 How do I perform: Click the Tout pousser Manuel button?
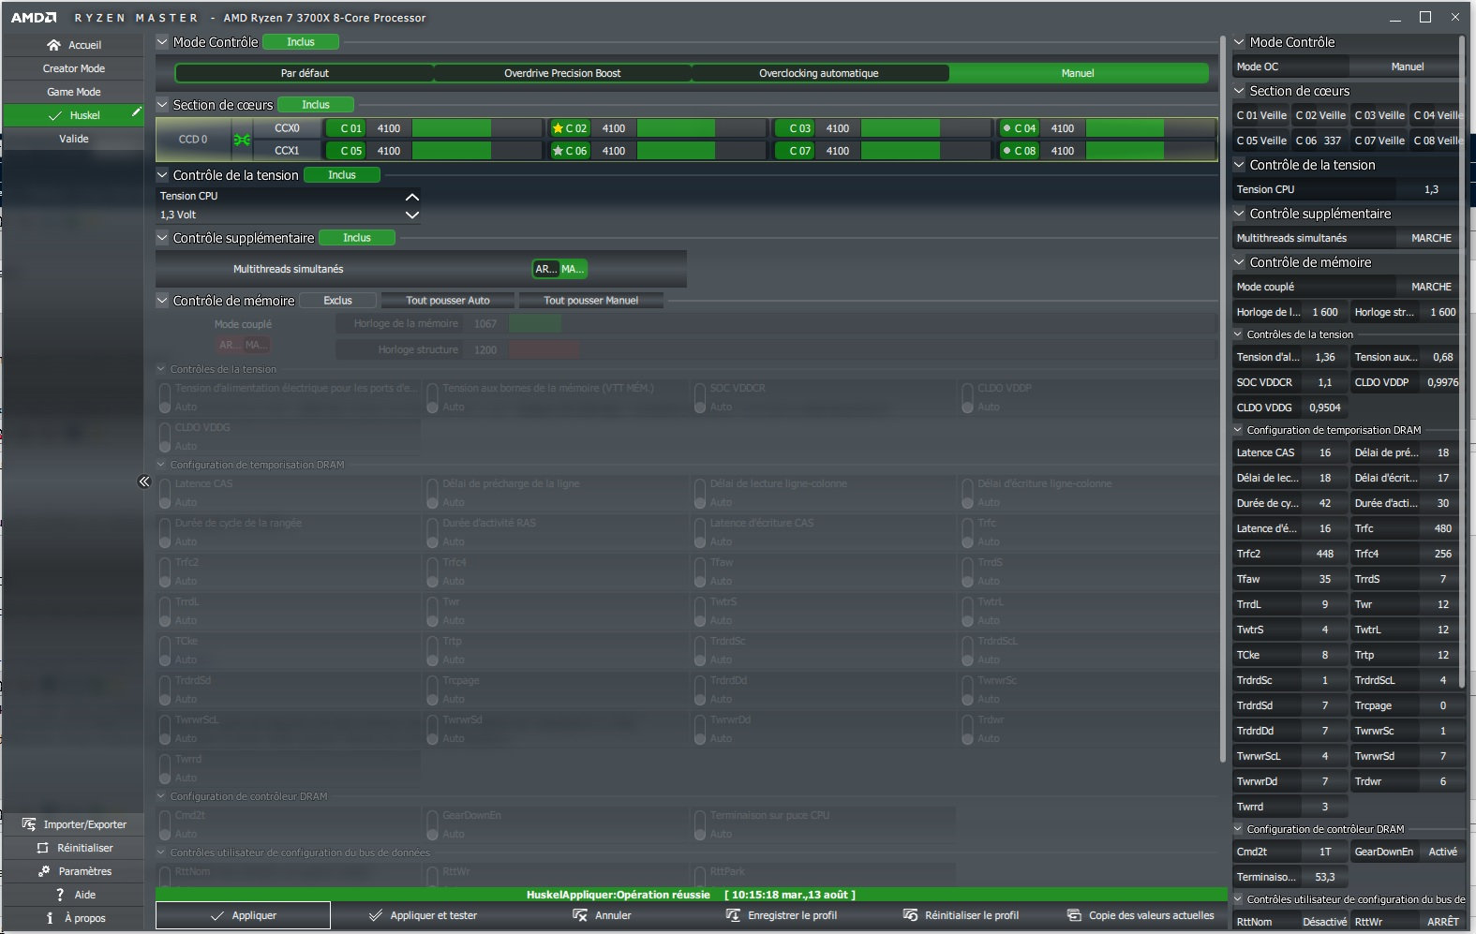tap(591, 301)
